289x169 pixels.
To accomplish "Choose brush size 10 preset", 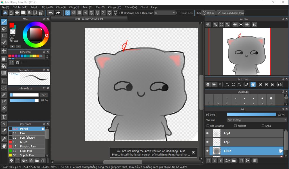I will click(x=271, y=100).
